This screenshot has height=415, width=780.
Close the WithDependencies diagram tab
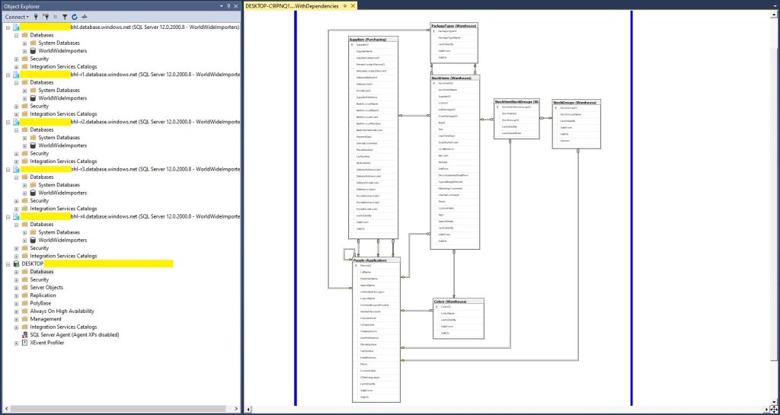(x=354, y=5)
